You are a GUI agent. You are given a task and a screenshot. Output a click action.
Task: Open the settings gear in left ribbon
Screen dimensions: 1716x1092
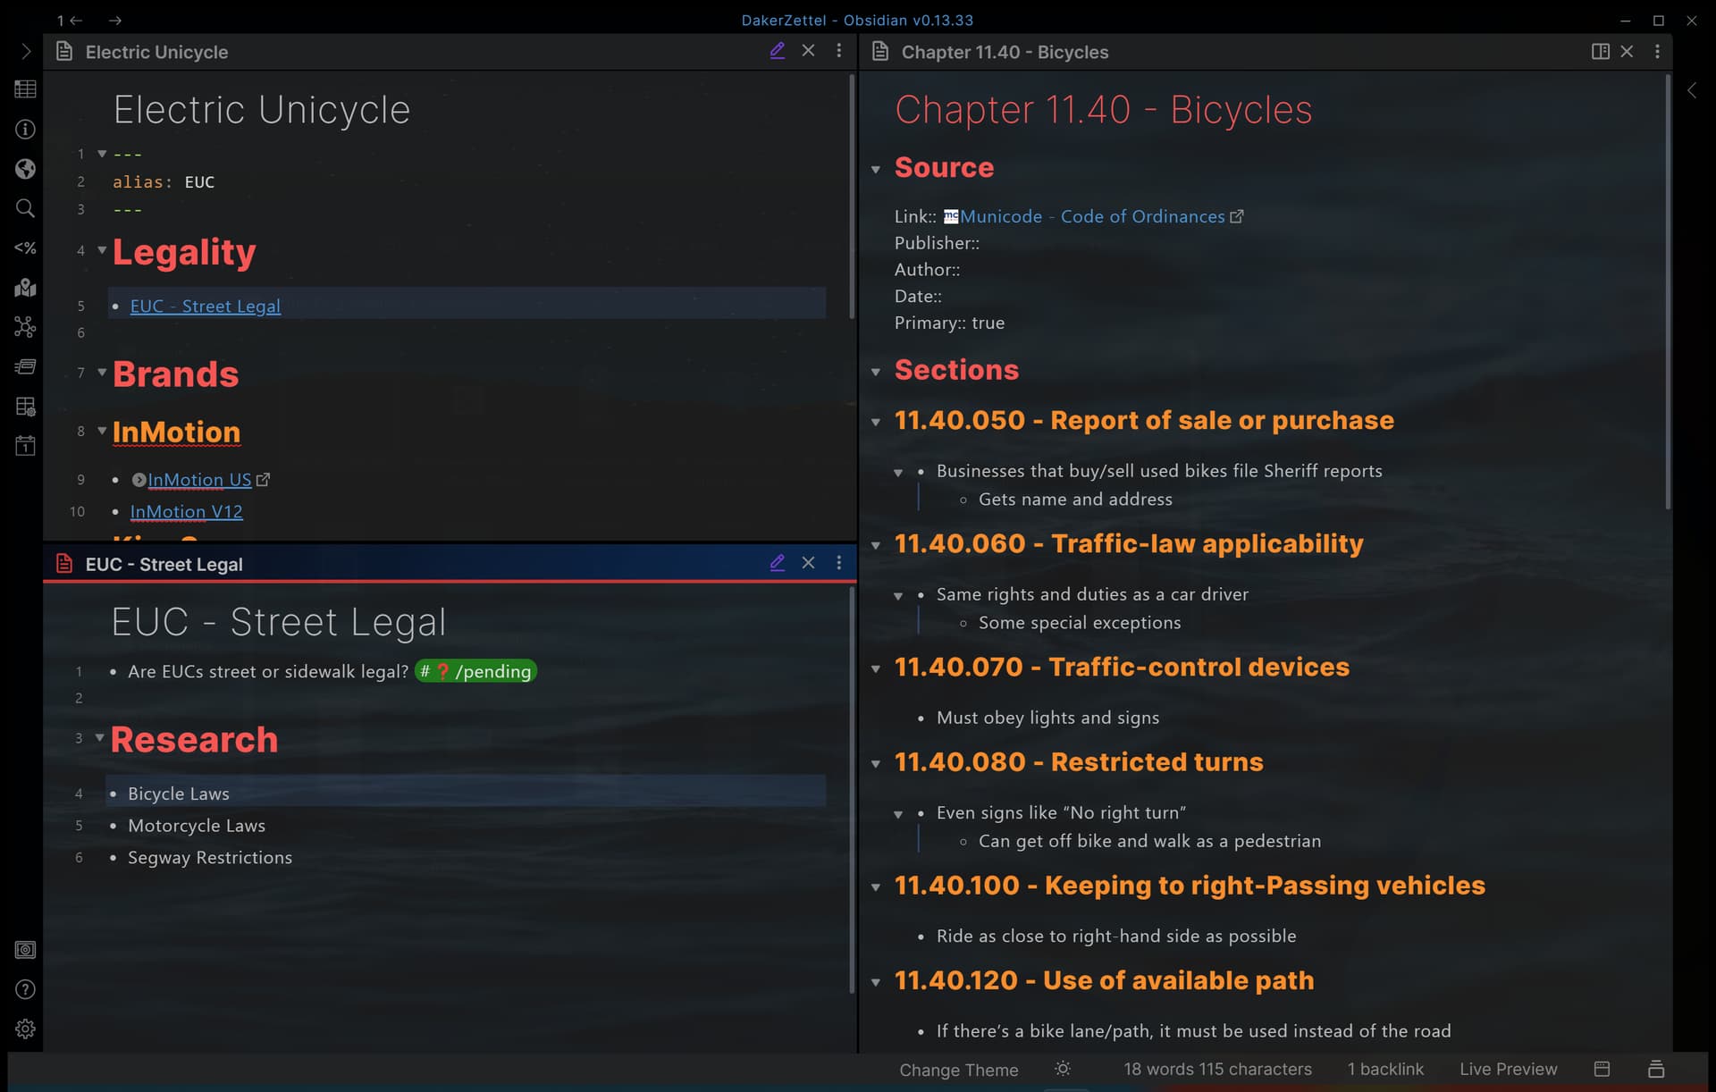click(x=25, y=1029)
